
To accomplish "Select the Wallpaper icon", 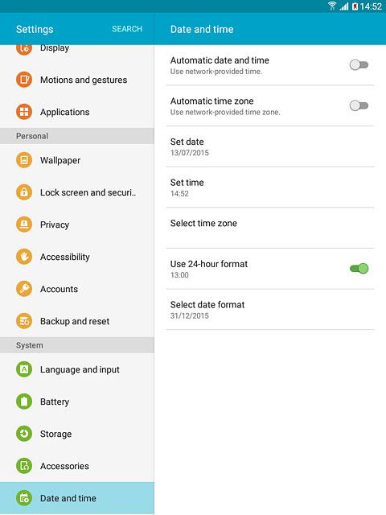I will pos(24,160).
